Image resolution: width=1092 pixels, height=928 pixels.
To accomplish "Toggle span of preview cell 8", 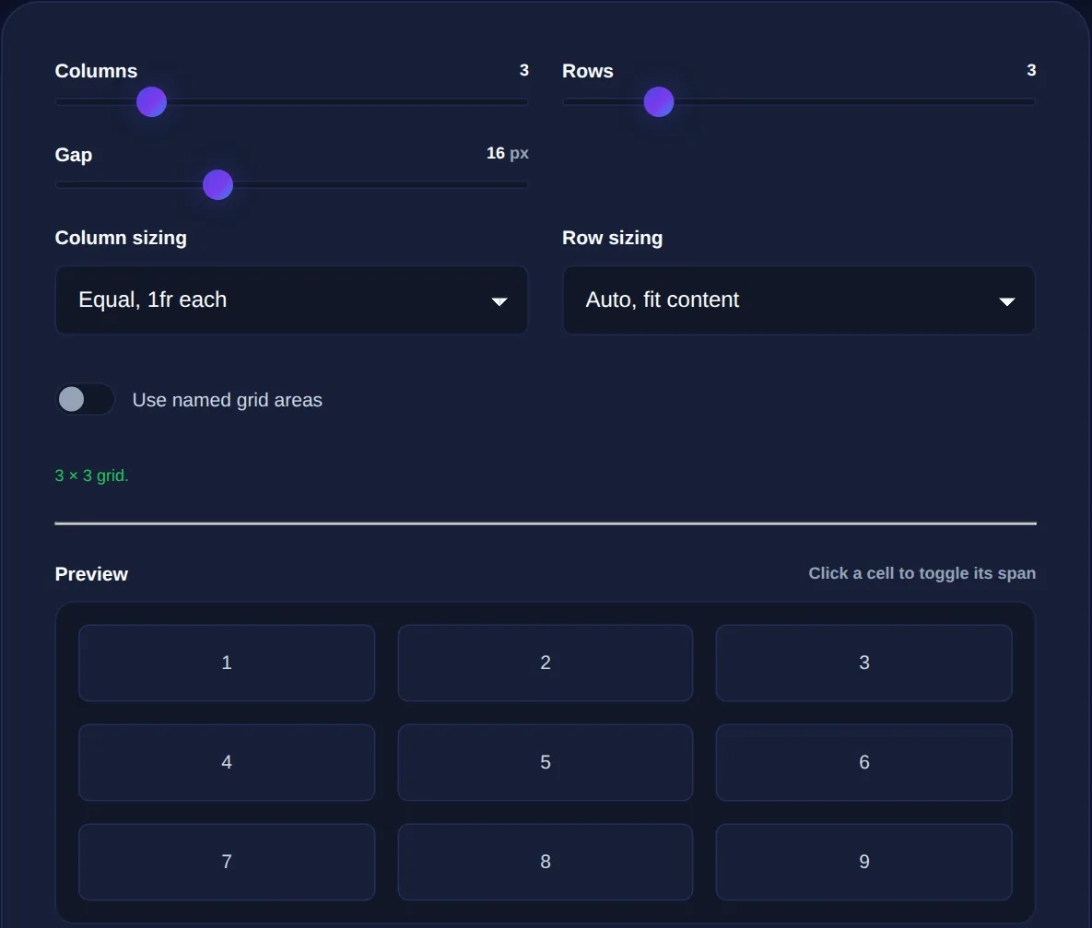I will pyautogui.click(x=546, y=862).
